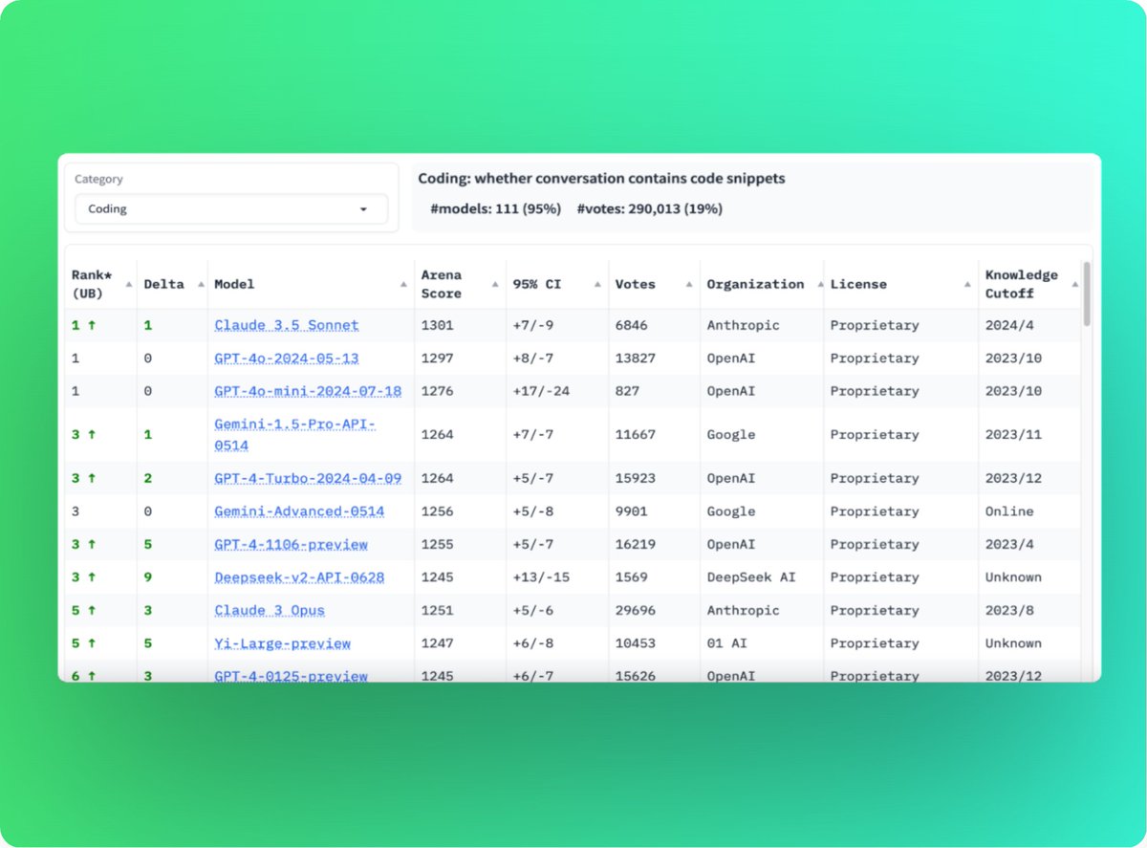Sort by Votes column arrow
1147x848 pixels.
pos(689,284)
